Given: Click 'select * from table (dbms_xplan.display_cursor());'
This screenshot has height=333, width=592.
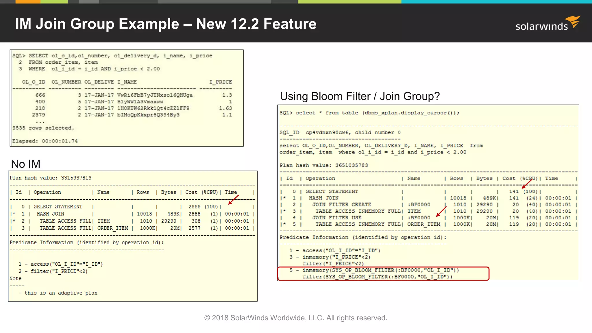Looking at the screenshot, I should tap(378, 113).
